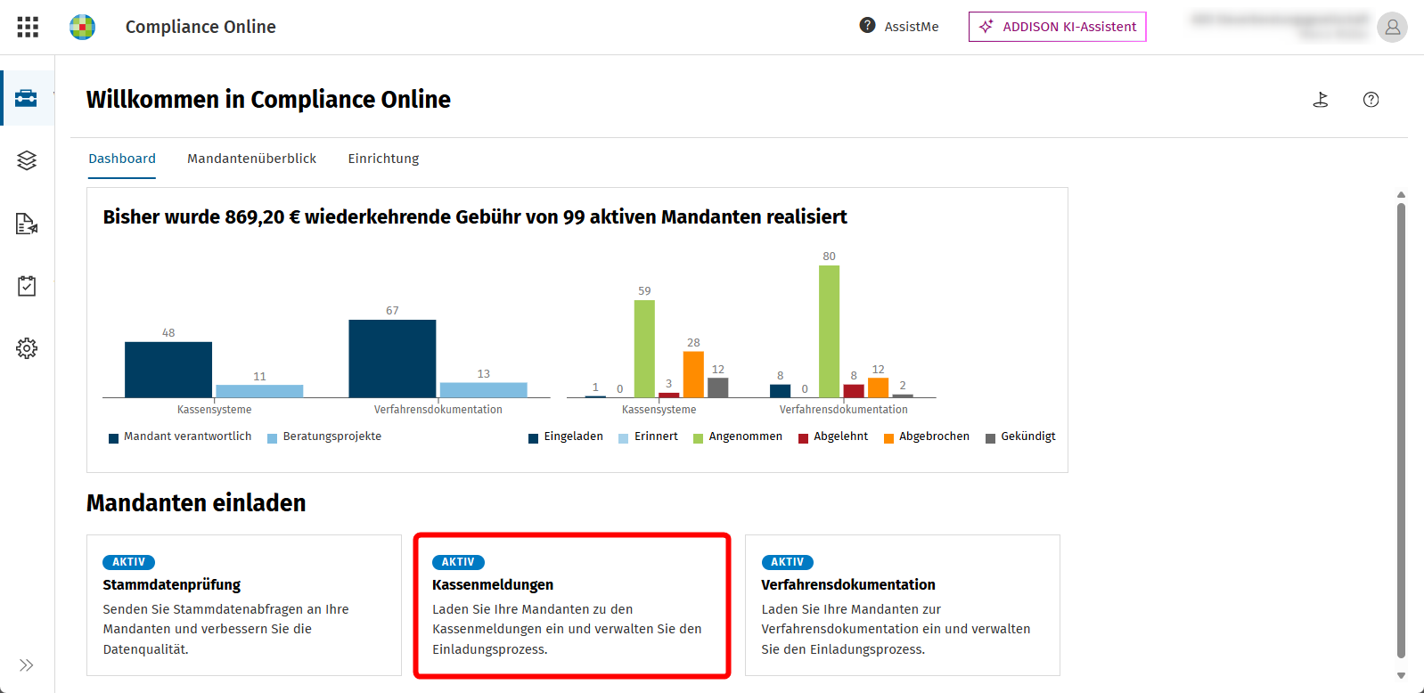This screenshot has height=693, width=1424.
Task: Toggle the Abgebrochen legend entry
Action: [927, 436]
